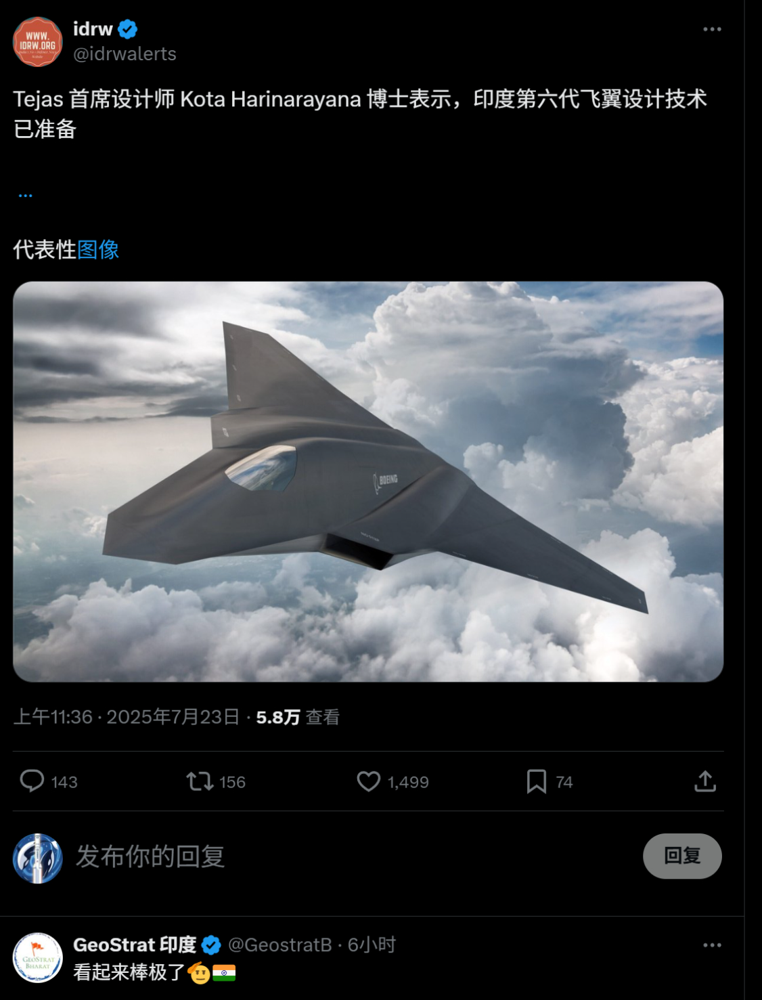762x1000 pixels.
Task: Open idrw profile avatar
Action: tap(38, 42)
